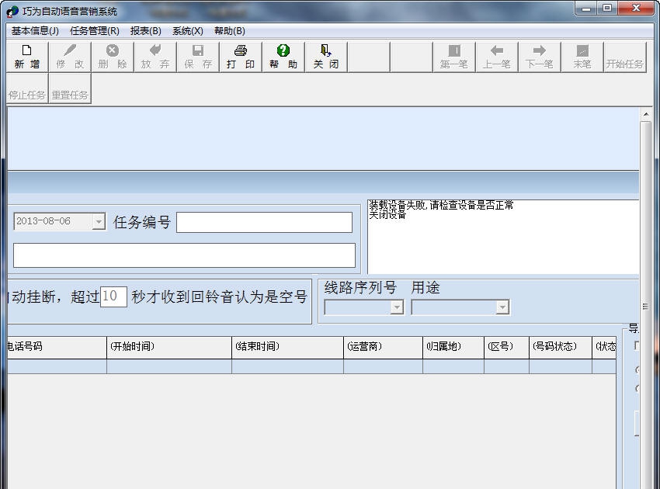Click the vertical scrollbar thumb
Screen dimensions: 660x489
click(x=646, y=306)
